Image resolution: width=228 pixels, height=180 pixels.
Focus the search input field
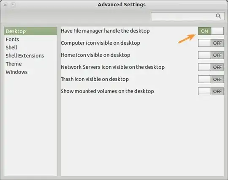pyautogui.click(x=187, y=16)
